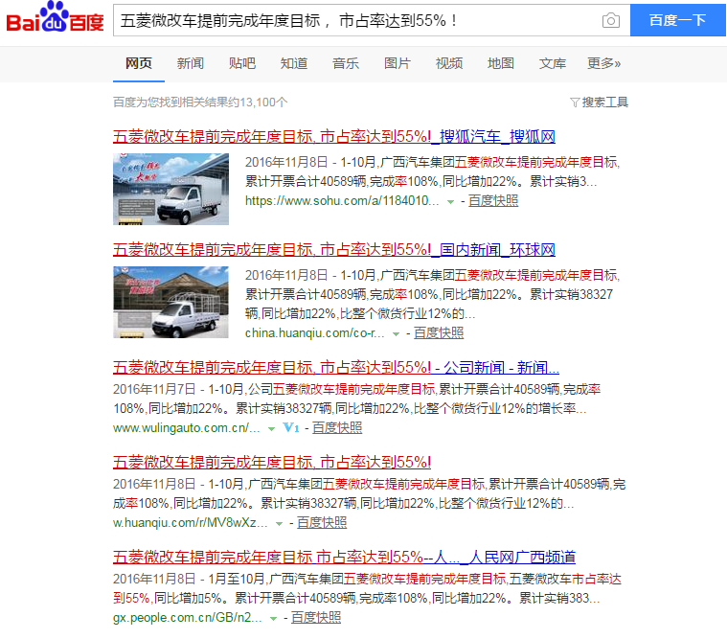Open fourth result title ending 市占率达到55%!

(272, 463)
